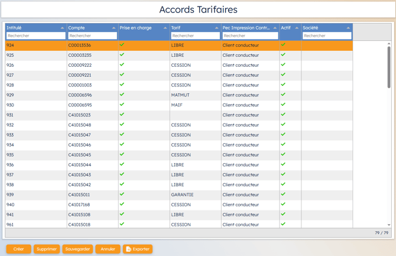
Task: Focus the Intitulé search field
Action: click(36, 35)
